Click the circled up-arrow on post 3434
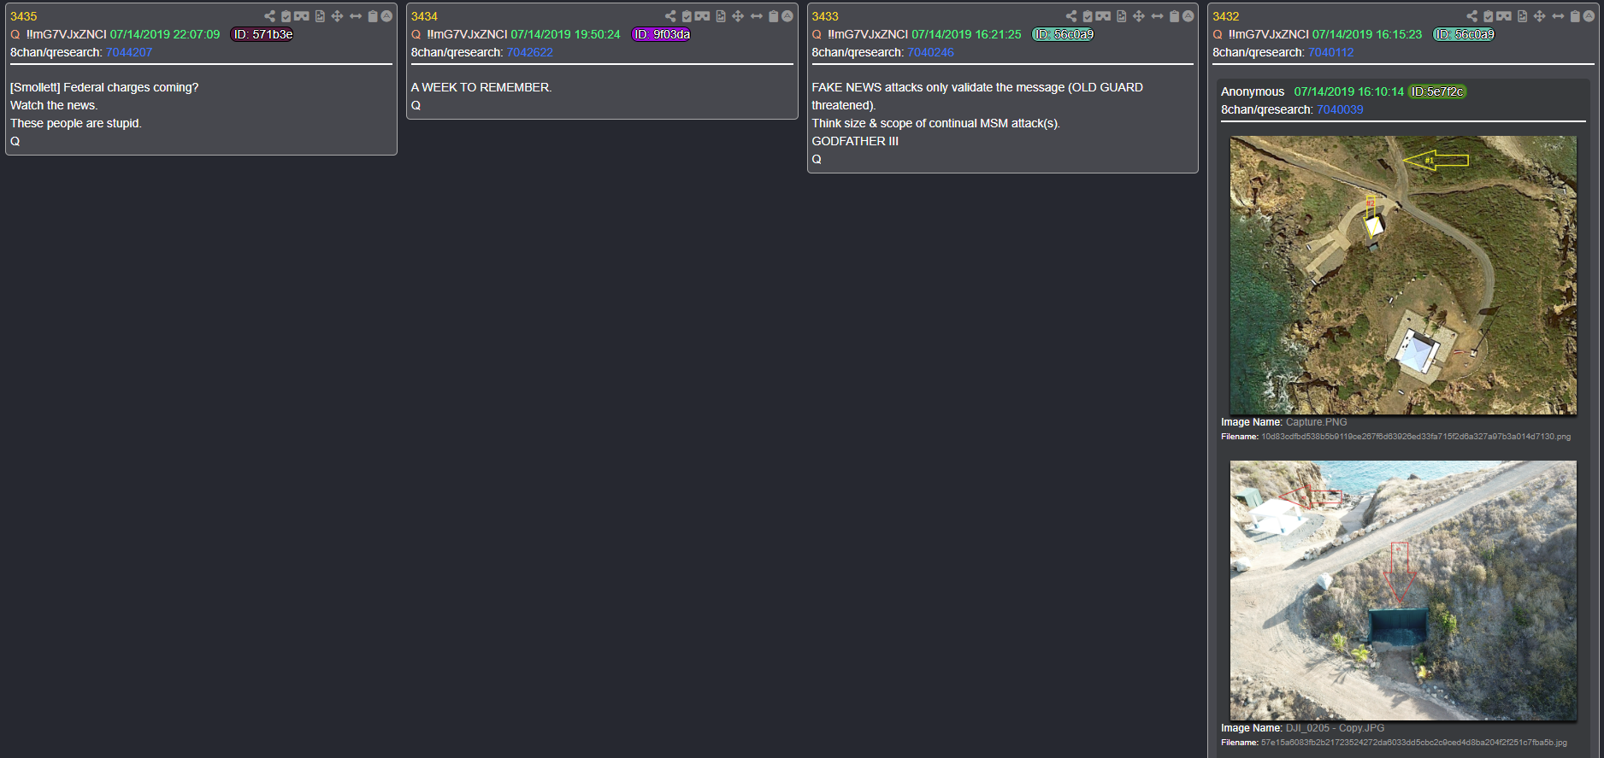1604x758 pixels. point(787,16)
